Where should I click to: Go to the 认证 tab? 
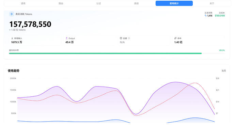coord(99,3)
